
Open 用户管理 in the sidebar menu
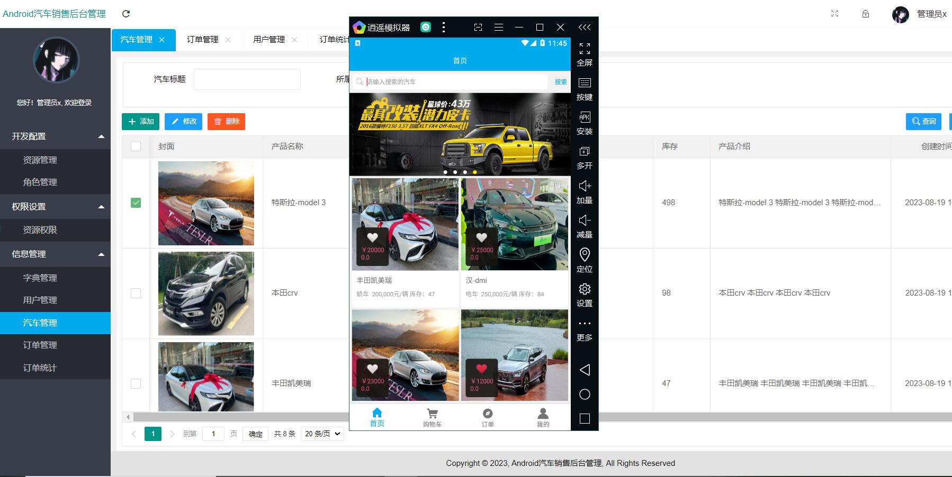(x=40, y=300)
